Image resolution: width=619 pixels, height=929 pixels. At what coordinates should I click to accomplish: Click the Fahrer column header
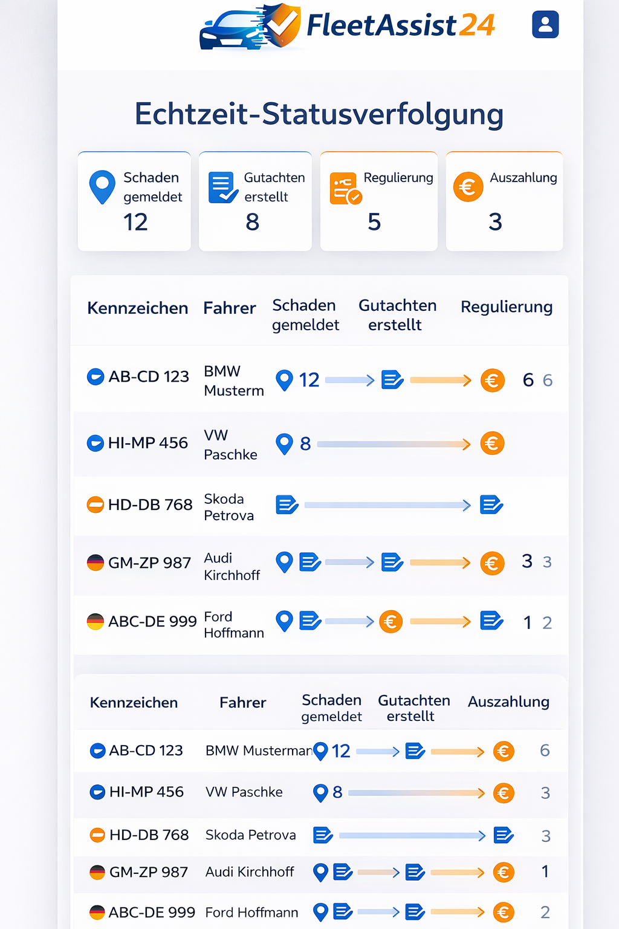[x=230, y=308]
